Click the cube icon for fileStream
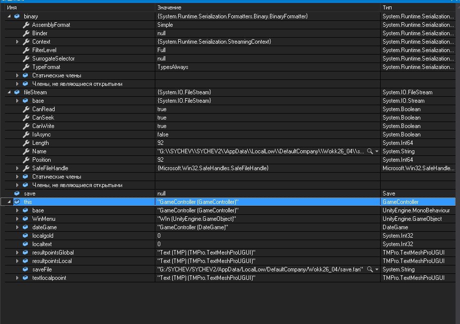Screen dimensions: 460x324 [x=17, y=92]
